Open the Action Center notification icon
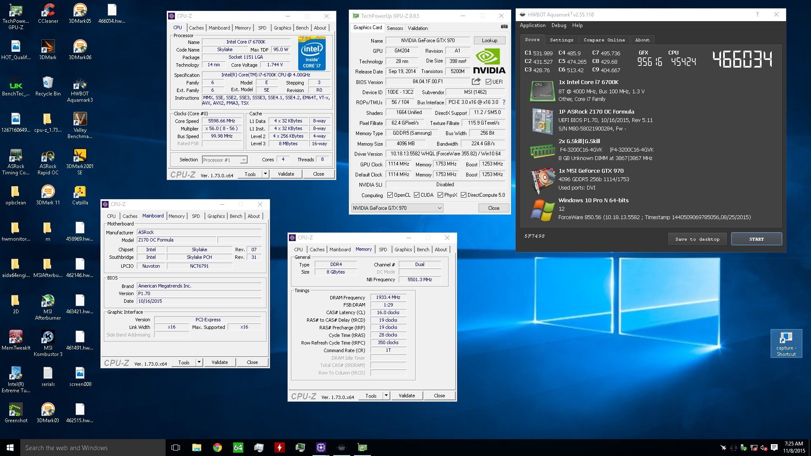 (774, 448)
